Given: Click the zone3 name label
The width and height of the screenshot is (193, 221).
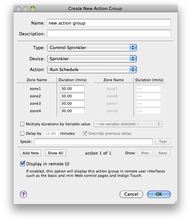Looking at the screenshot, I should [35, 104].
